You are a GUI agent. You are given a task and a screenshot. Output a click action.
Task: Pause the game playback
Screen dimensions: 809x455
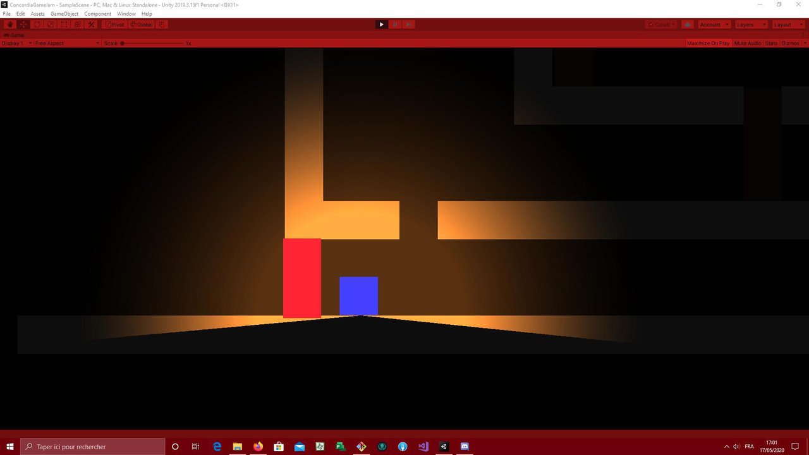click(x=395, y=25)
